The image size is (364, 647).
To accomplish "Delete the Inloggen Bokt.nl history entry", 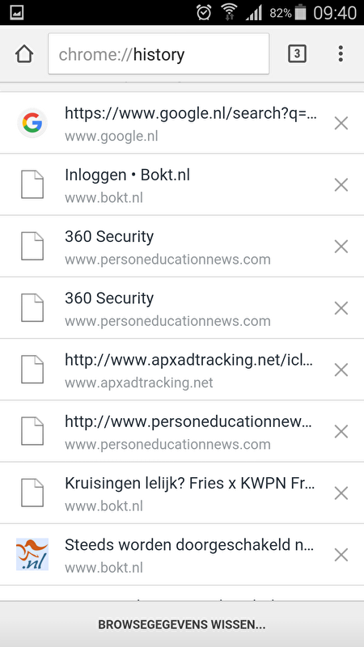I will coord(341,185).
